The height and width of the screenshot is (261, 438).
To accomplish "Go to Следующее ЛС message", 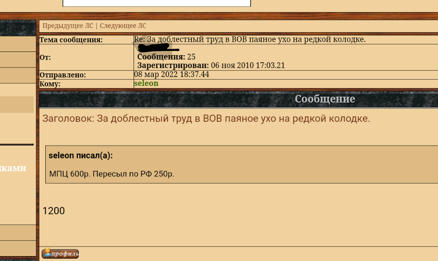I will pyautogui.click(x=123, y=26).
